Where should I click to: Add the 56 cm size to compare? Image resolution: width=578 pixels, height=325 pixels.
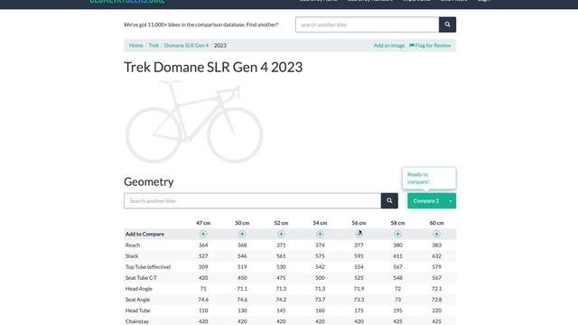coord(359,234)
